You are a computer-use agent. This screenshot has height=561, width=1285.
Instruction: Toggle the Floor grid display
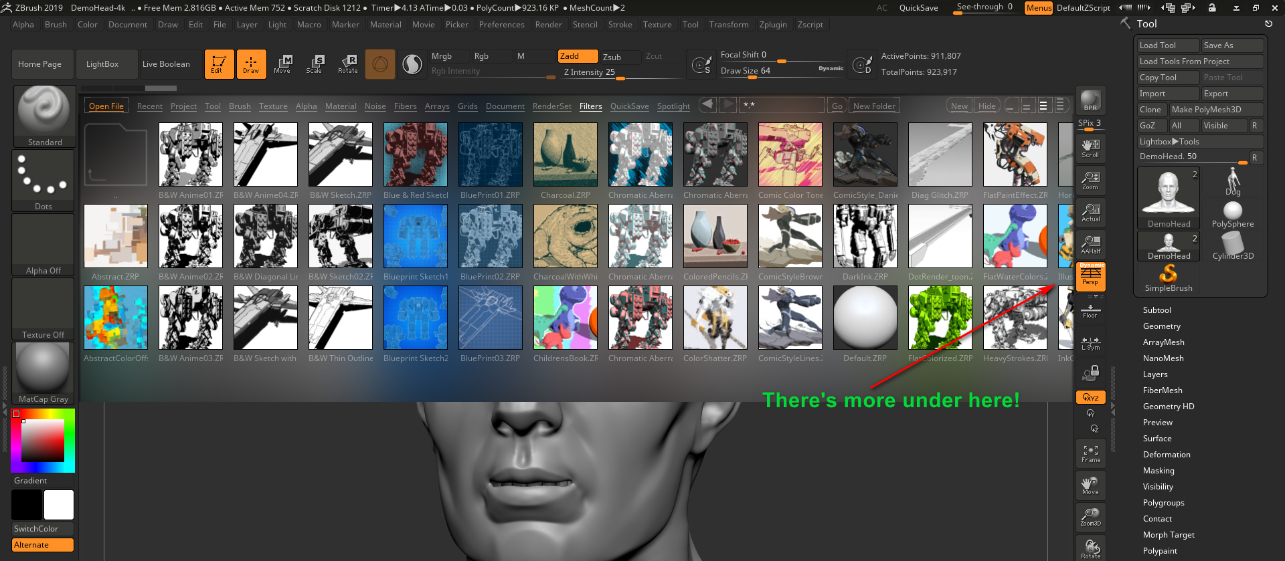1090,311
